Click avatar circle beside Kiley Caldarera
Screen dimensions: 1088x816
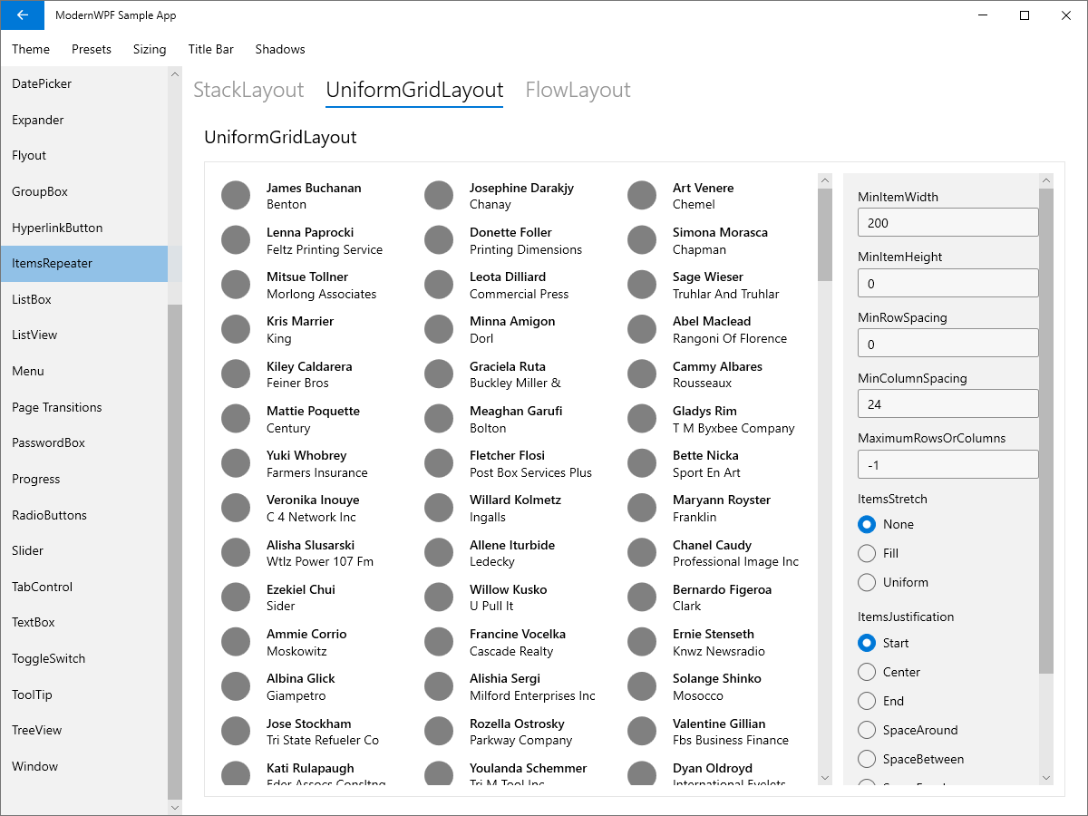236,374
